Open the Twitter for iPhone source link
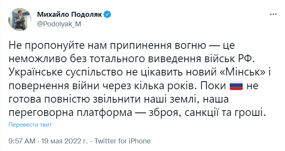285x151 pixels. tap(122, 141)
